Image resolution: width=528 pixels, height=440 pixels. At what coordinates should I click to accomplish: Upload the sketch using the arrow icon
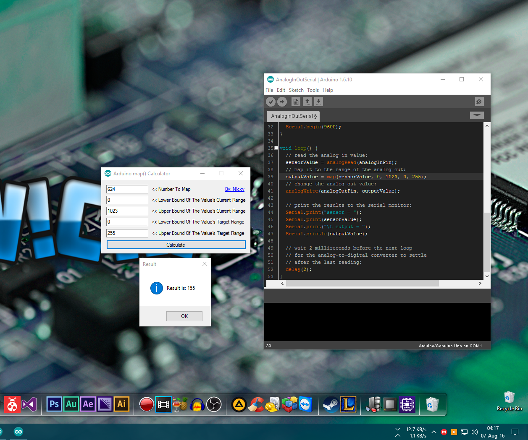pos(282,102)
